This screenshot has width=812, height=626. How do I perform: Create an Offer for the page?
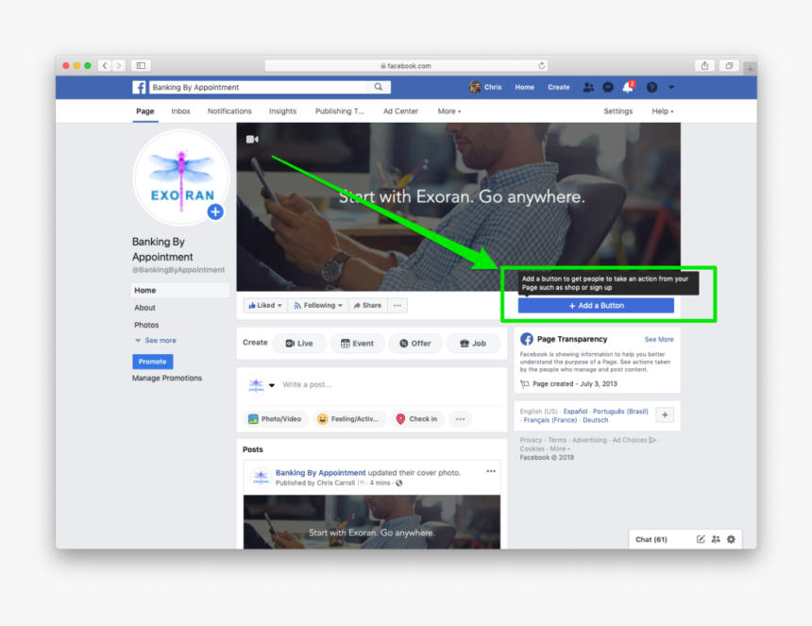[415, 343]
